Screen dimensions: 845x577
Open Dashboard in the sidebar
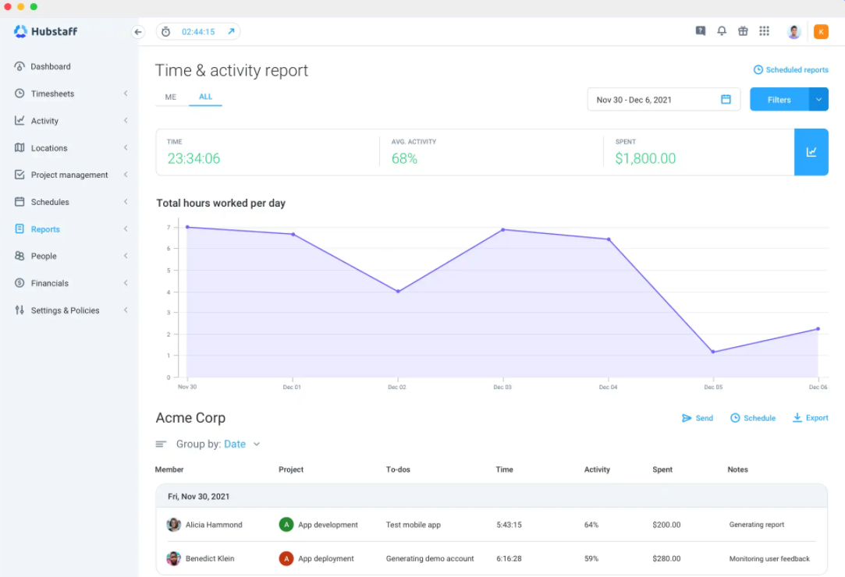[51, 67]
